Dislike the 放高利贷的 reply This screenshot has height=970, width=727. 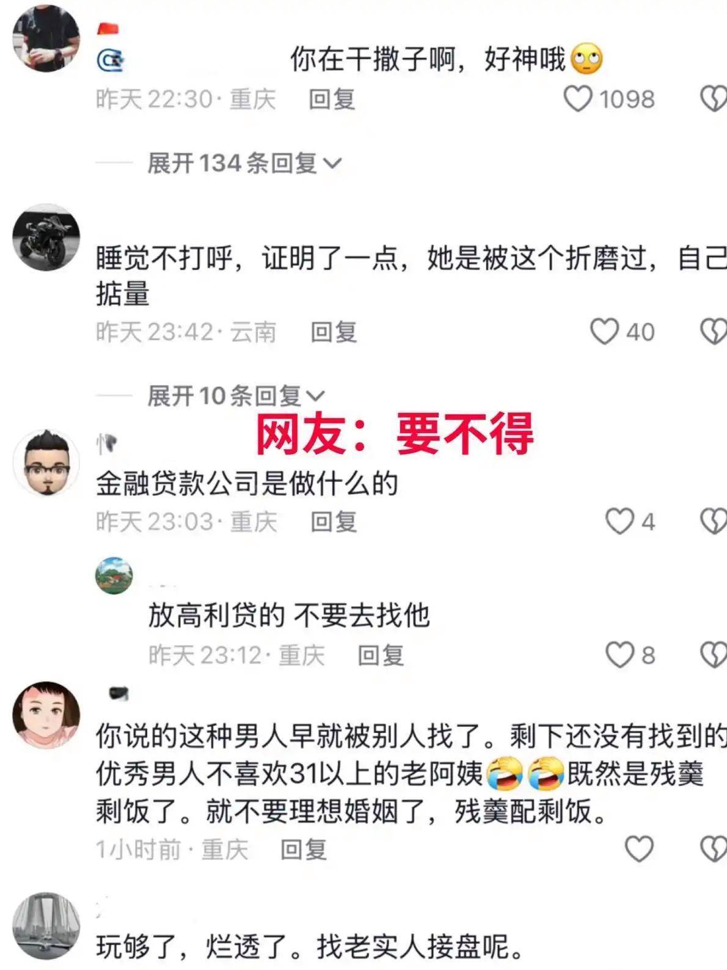[x=714, y=655]
